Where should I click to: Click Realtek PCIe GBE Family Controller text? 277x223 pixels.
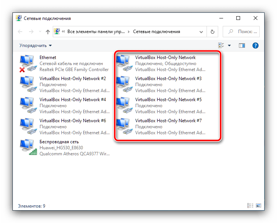pyautogui.click(x=74, y=70)
